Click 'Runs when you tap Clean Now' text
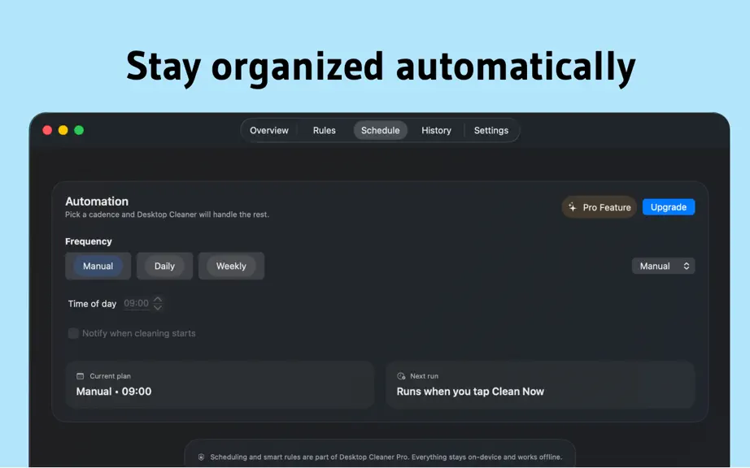Image resolution: width=750 pixels, height=468 pixels. coord(470,392)
